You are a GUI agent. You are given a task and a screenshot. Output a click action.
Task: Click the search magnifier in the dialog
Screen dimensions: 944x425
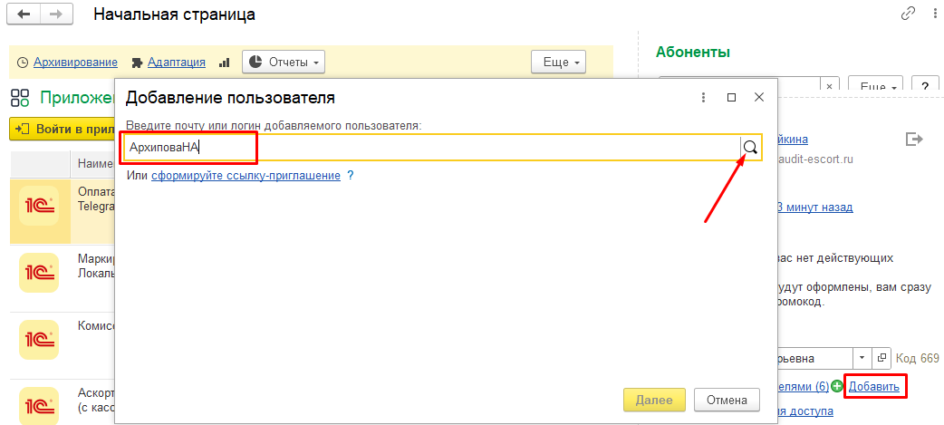tap(750, 148)
